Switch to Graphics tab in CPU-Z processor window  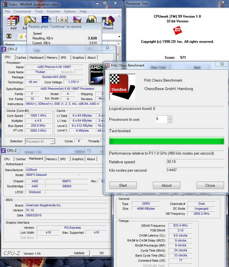click(x=78, y=58)
